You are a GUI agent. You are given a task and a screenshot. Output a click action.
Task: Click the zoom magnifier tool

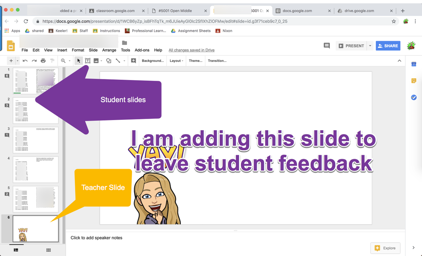pos(63,61)
